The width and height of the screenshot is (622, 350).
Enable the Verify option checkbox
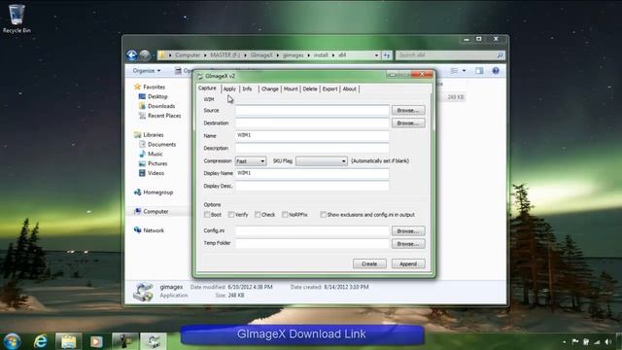coord(231,215)
